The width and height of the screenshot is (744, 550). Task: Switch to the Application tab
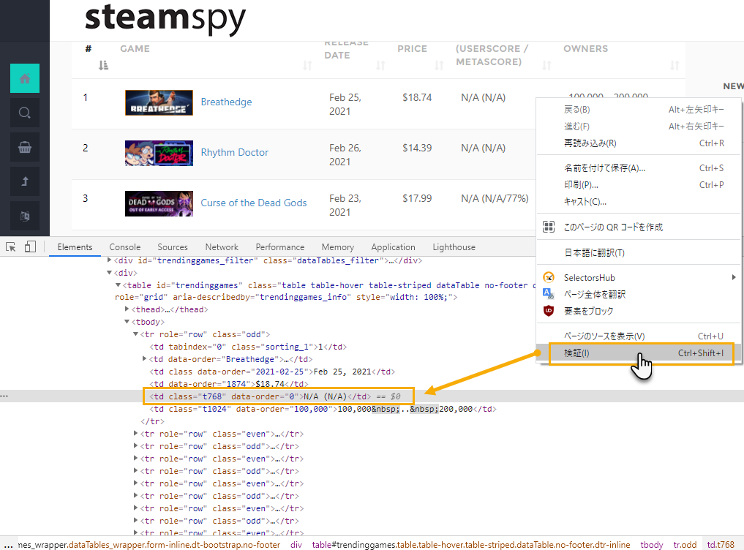coord(393,247)
